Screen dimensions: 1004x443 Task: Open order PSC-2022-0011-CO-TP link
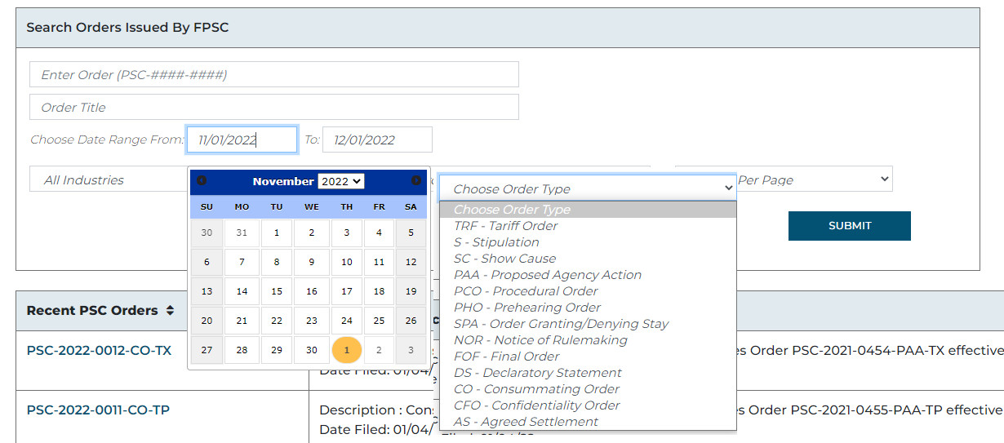click(x=98, y=410)
